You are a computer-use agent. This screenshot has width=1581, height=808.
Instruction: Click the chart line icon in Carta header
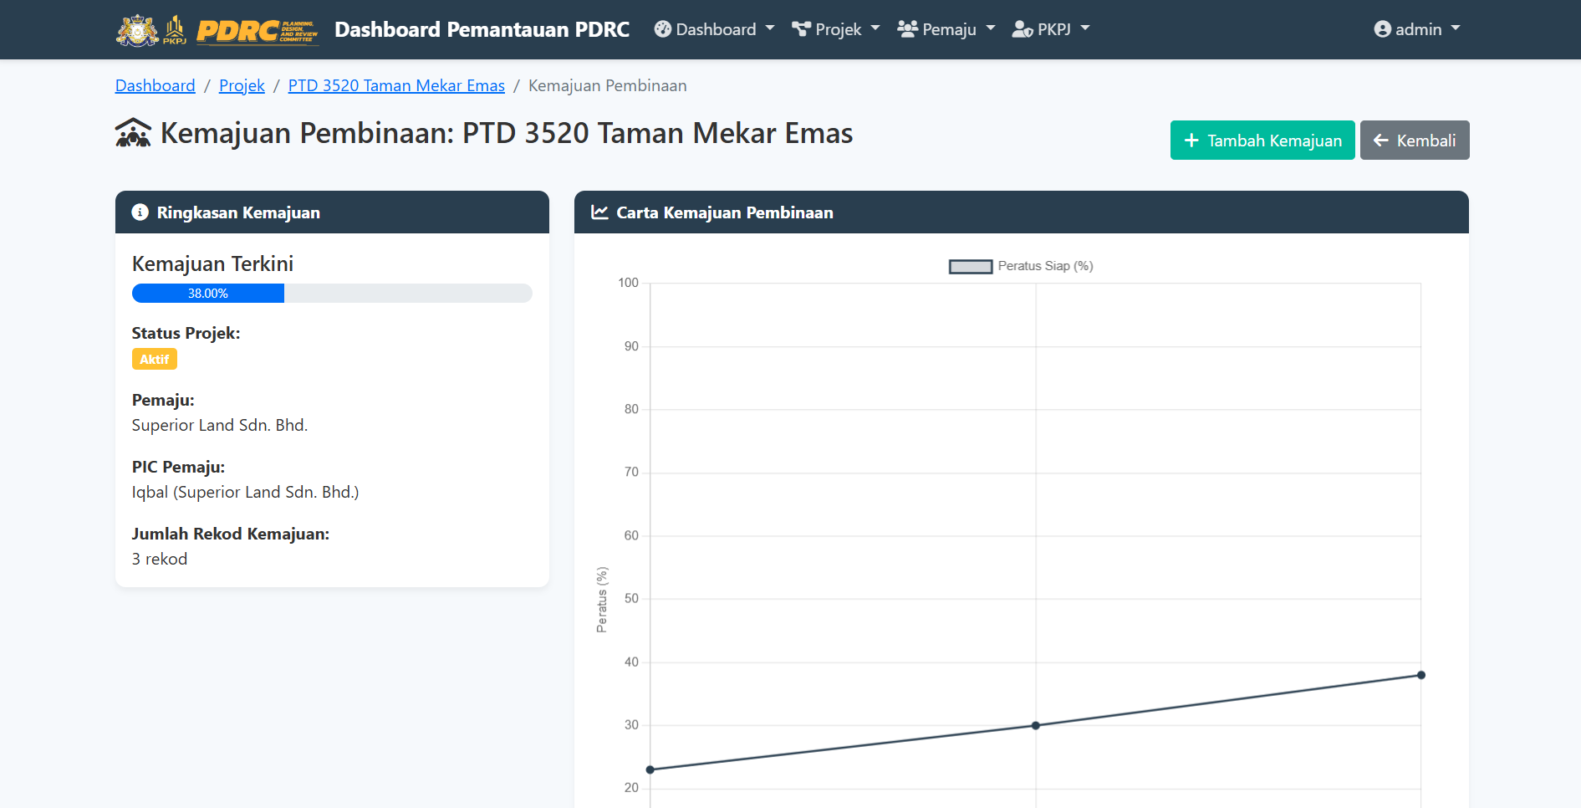(599, 212)
